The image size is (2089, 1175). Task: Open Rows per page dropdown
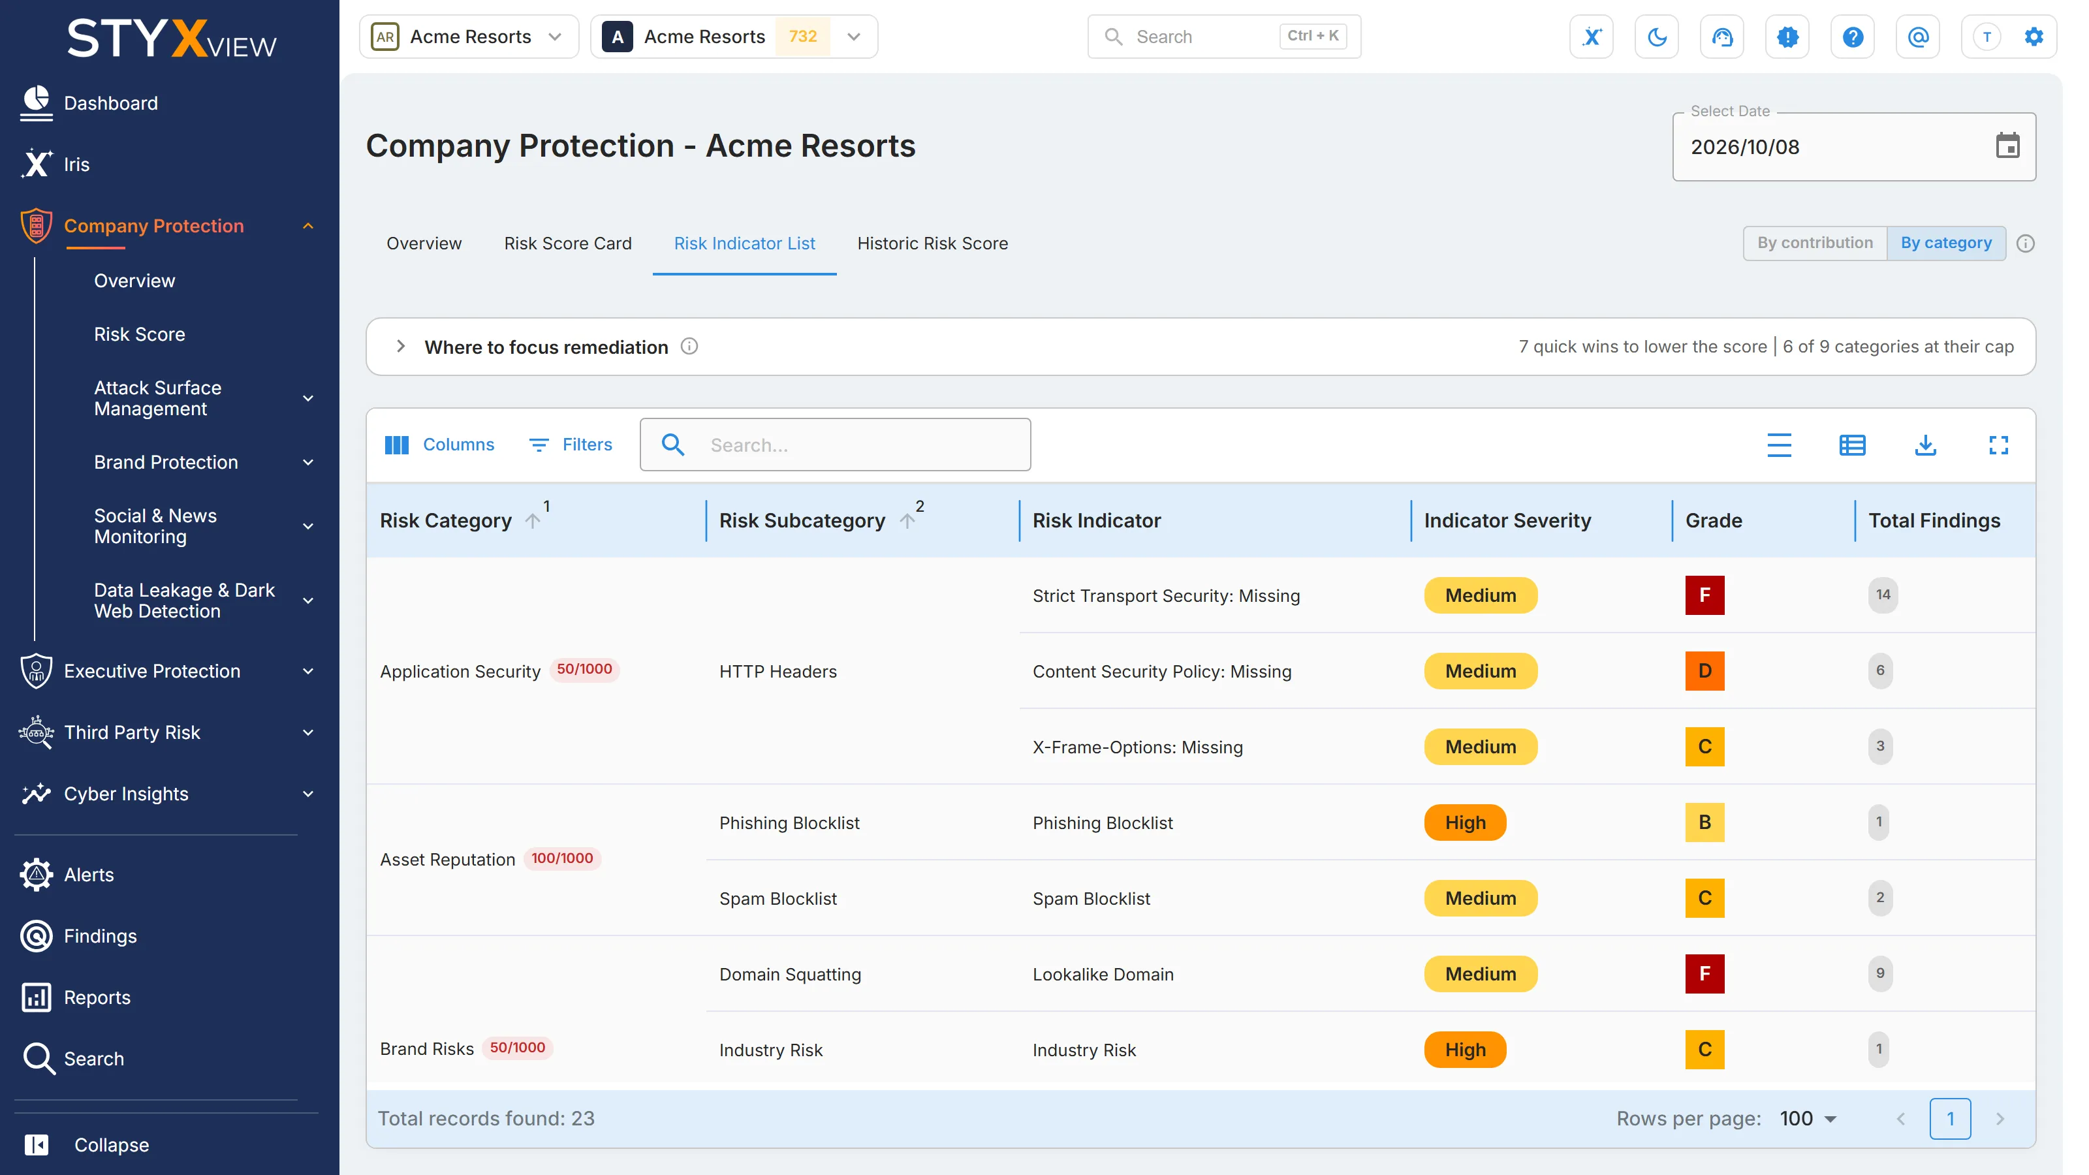[x=1808, y=1118]
